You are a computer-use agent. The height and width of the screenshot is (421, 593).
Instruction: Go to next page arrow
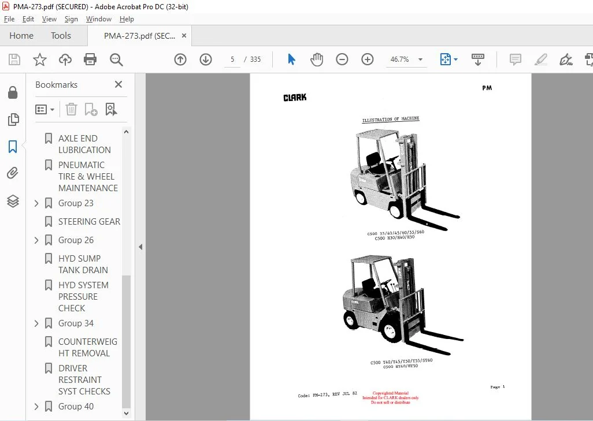click(x=206, y=59)
